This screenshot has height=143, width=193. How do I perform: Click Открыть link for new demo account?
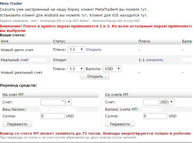click(x=93, y=50)
